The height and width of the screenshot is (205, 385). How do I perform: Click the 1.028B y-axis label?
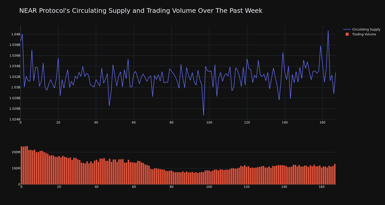click(15, 98)
